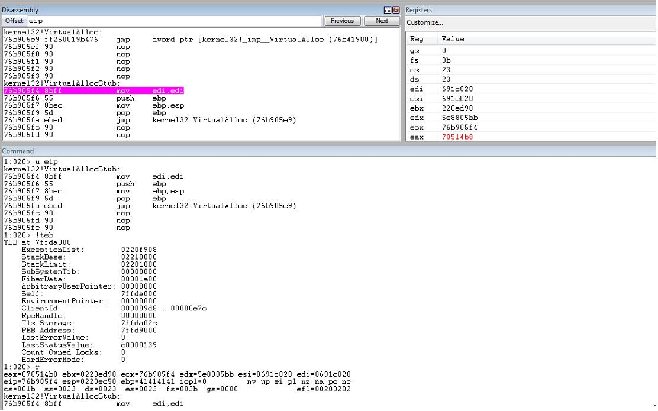
Task: Click the !teb command line in Command window
Action: point(28,235)
